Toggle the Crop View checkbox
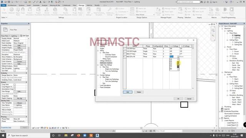This screenshot has width=246, height=138. point(15,84)
